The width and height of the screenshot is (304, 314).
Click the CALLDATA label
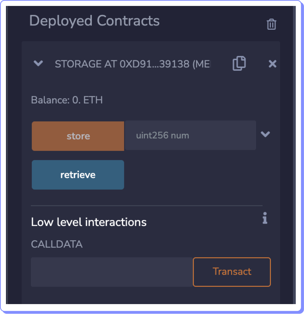[x=57, y=244]
